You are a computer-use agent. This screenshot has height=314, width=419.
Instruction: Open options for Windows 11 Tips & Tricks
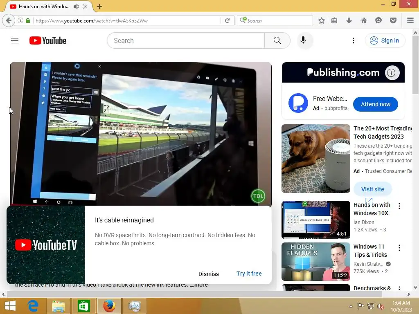399,247
